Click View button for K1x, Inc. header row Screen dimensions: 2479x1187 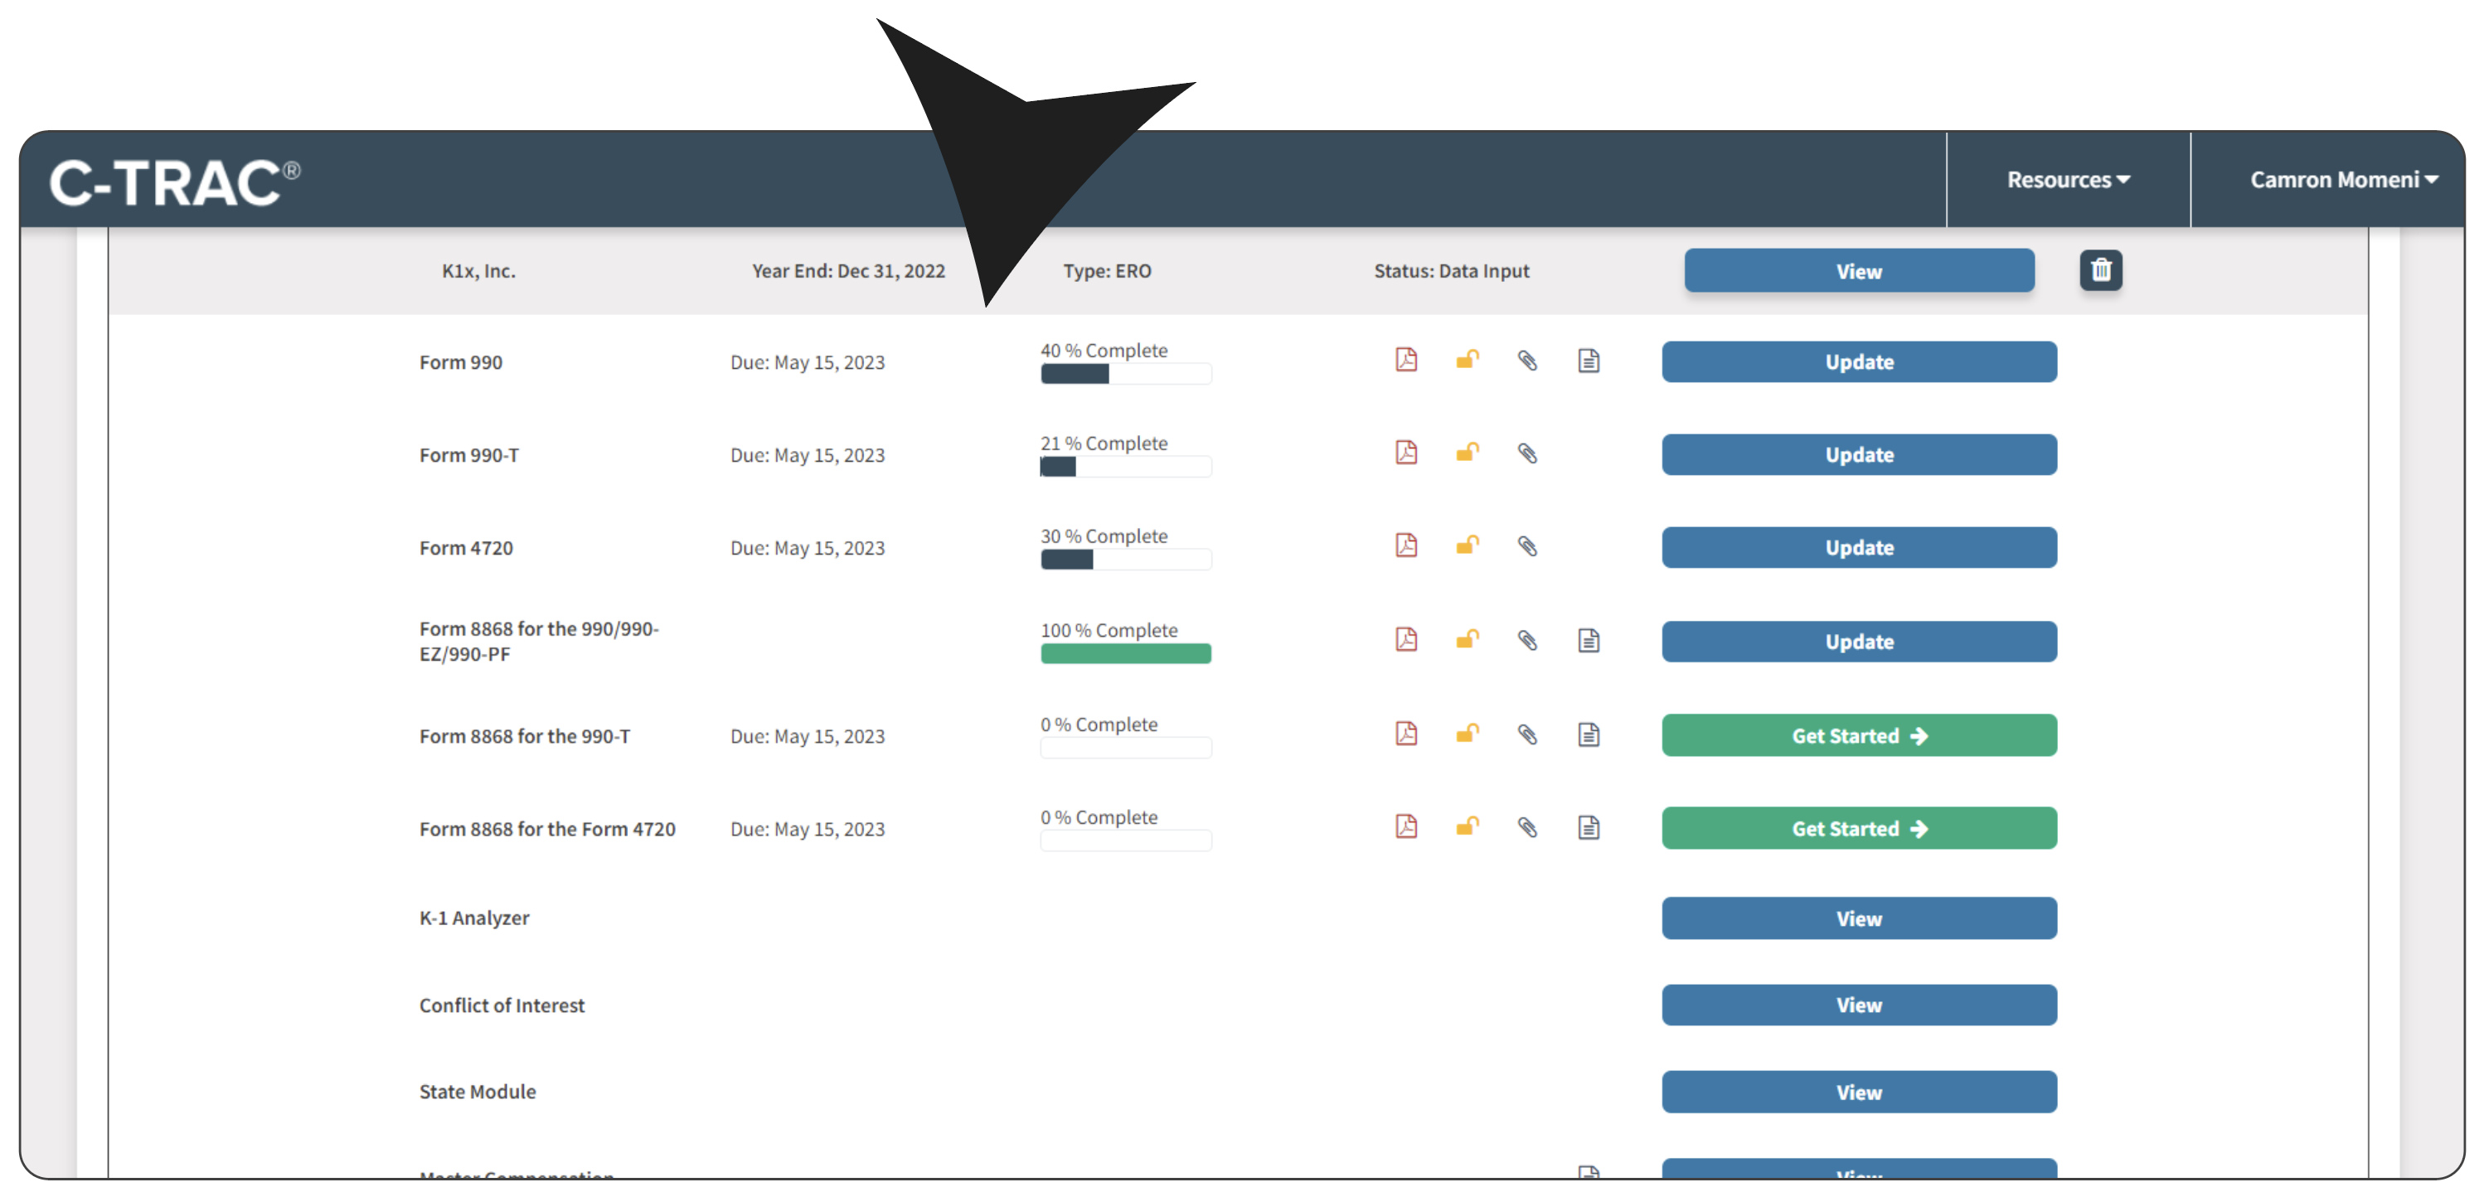pyautogui.click(x=1858, y=271)
